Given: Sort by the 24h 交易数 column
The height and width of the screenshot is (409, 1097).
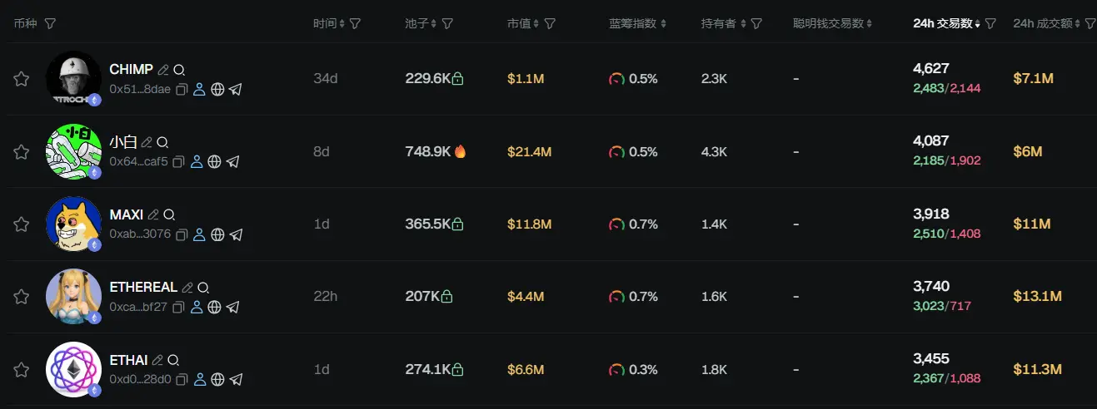Looking at the screenshot, I should tap(943, 24).
